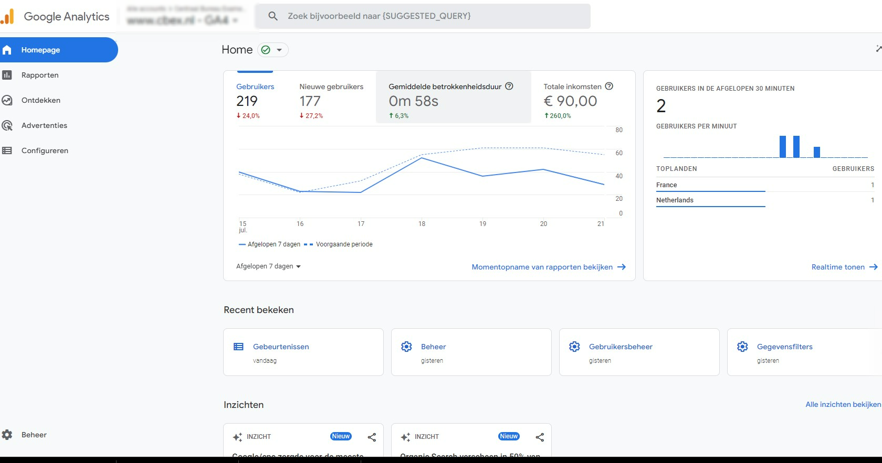Image resolution: width=882 pixels, height=463 pixels.
Task: Open the Ontdekken explore icon
Action: [7, 100]
